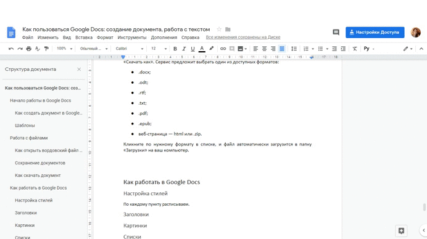Screen dimensions: 427x239
Task: Open the Вставка menu
Action: pos(84,38)
